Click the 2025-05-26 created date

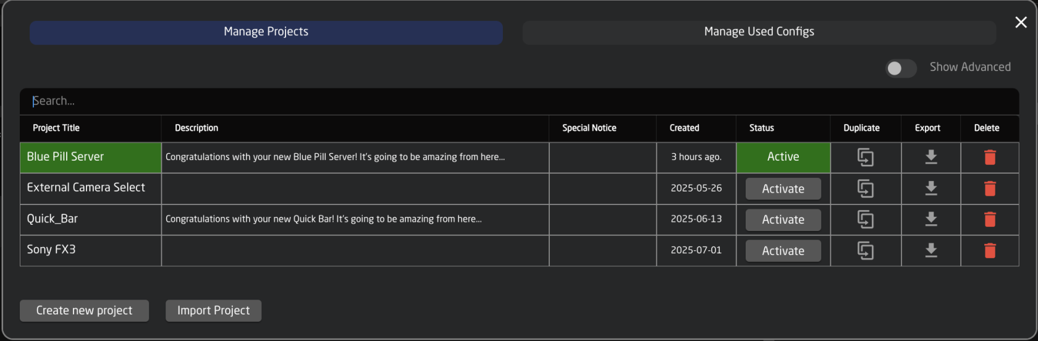(696, 188)
